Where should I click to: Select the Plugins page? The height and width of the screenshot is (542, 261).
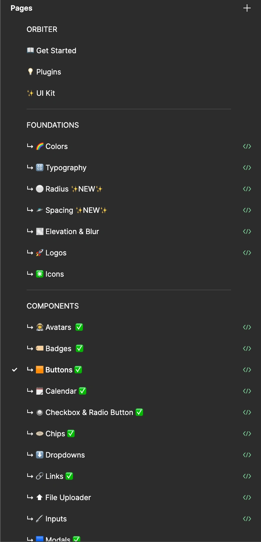48,72
